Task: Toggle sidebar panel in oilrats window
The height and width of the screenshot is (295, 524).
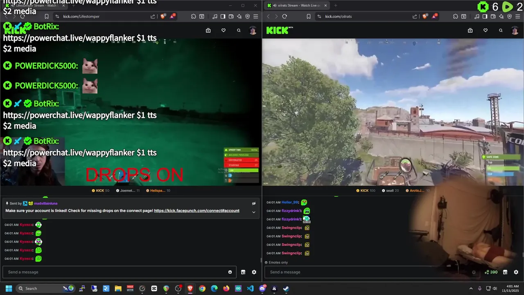Action: (x=485, y=16)
